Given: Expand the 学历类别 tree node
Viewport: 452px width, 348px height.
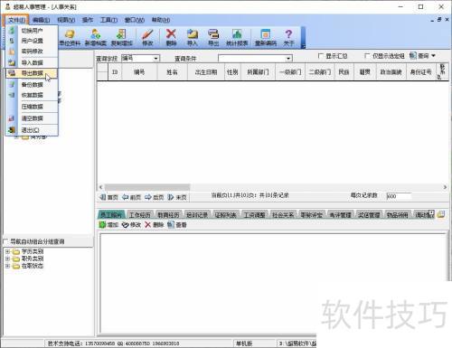Looking at the screenshot, I should point(8,251).
